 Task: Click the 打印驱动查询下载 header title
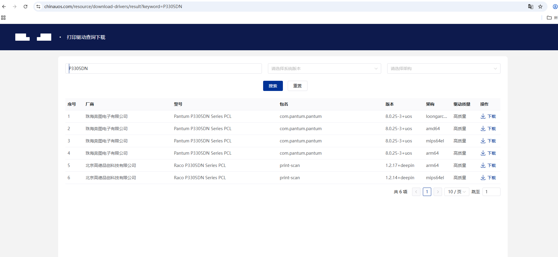click(86, 37)
